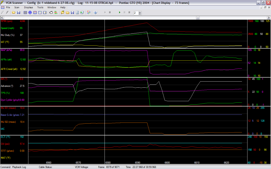Screen dimensions: 271x169
Task: Click the grey stop scanning square
Action: (110, 13)
